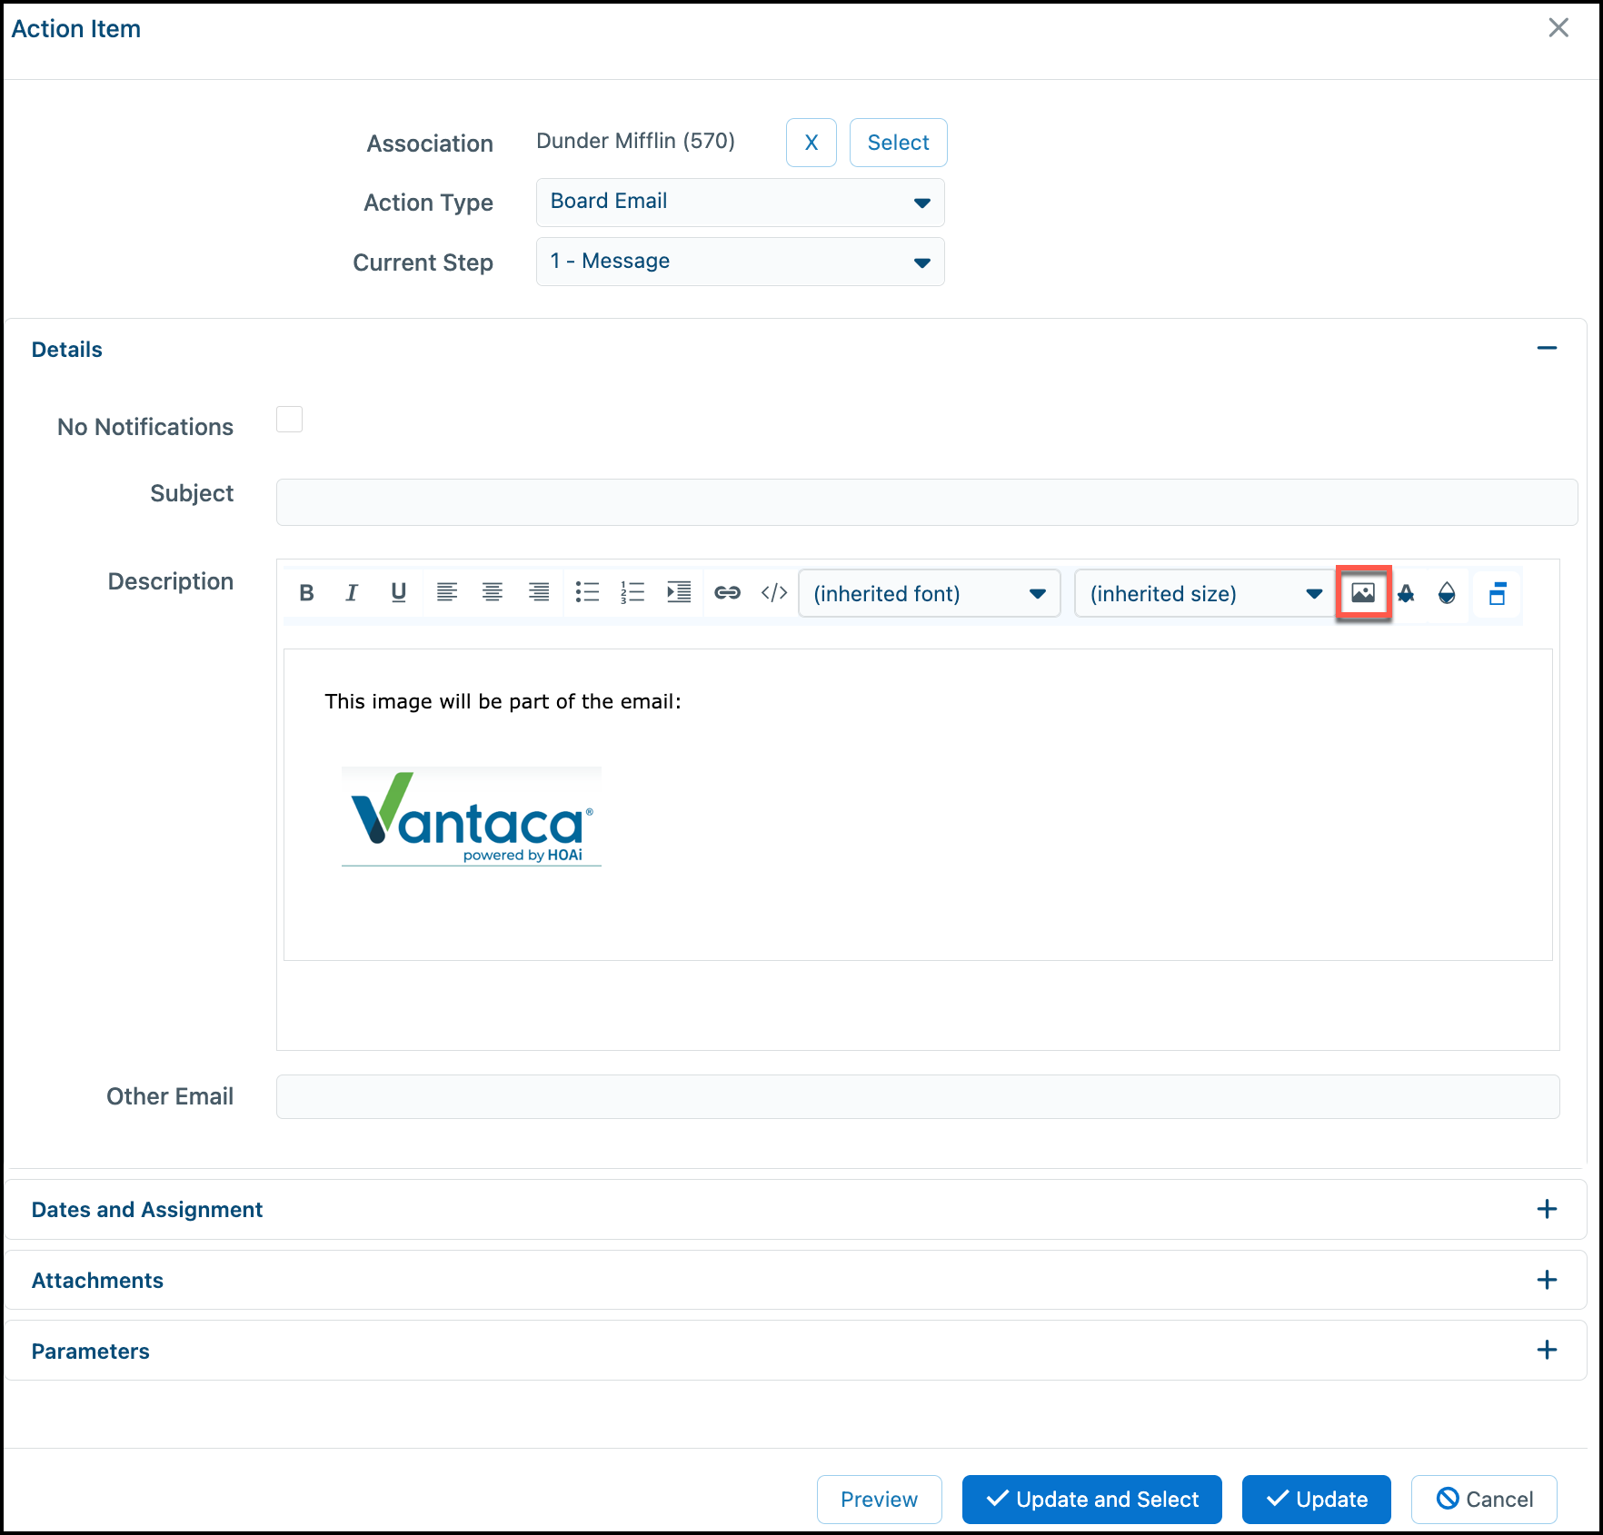This screenshot has height=1535, width=1603.
Task: Select the Vantaca logo image in editor
Action: point(472,817)
